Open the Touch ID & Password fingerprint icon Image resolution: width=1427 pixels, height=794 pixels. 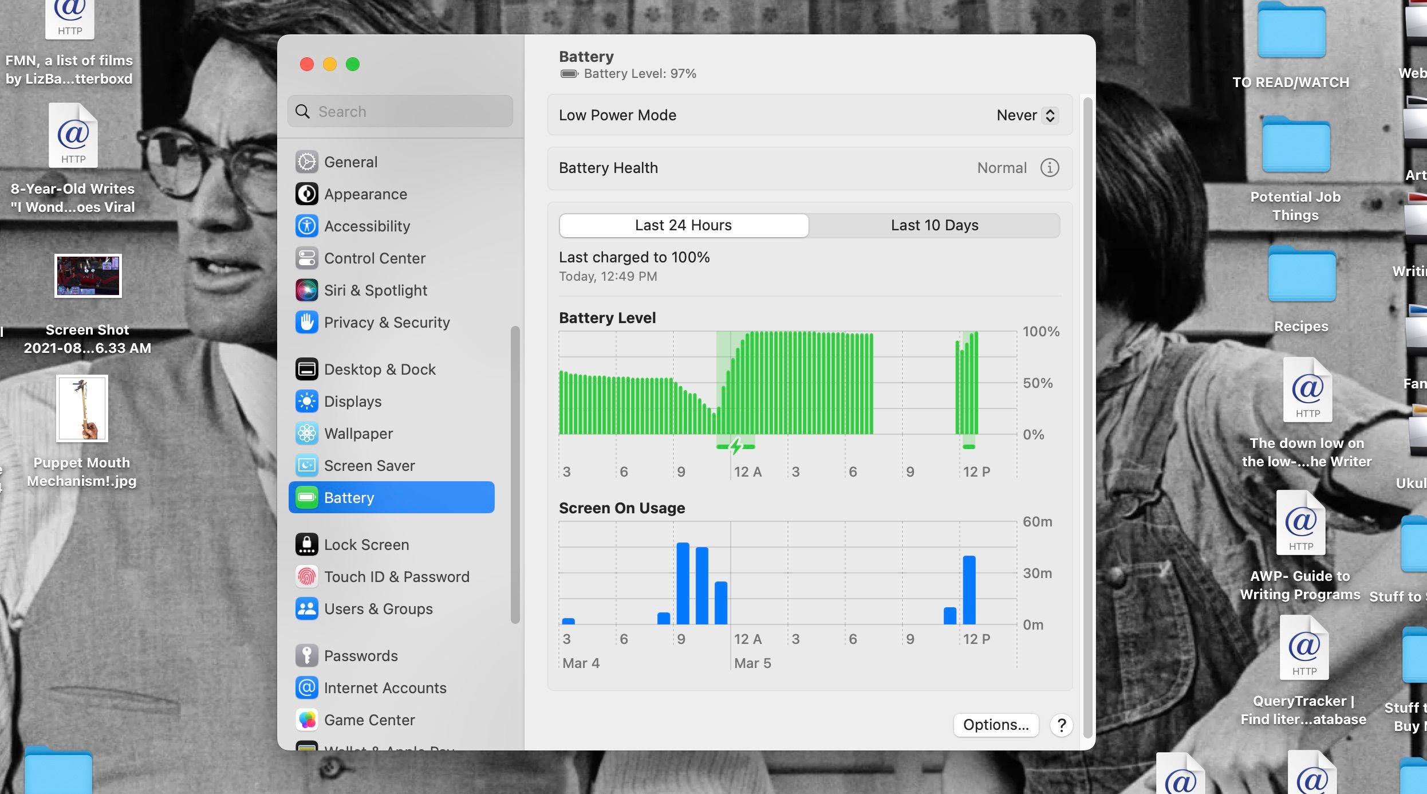[x=306, y=577]
